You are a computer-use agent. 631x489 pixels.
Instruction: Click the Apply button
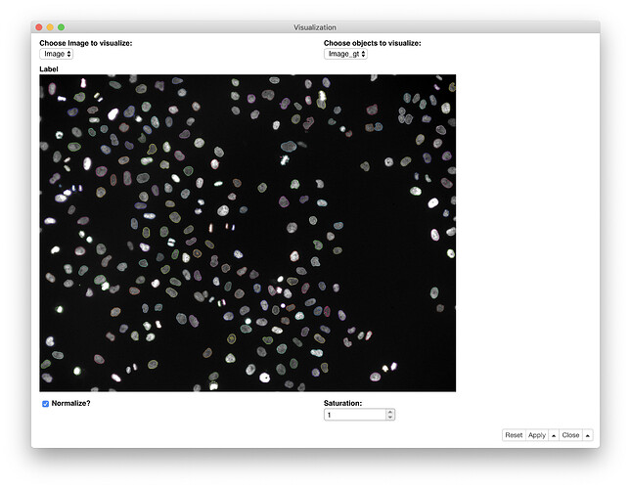pyautogui.click(x=536, y=435)
